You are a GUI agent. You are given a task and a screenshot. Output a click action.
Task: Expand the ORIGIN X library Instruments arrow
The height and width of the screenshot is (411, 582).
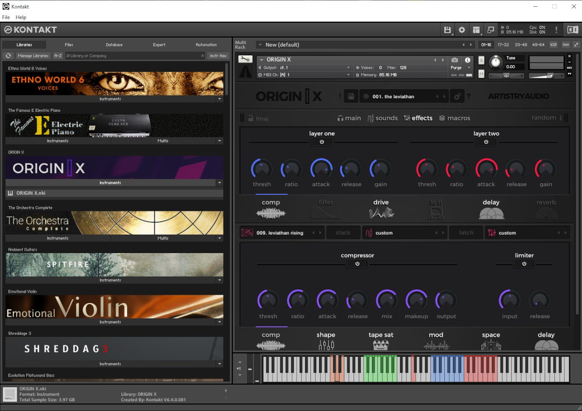click(x=220, y=183)
